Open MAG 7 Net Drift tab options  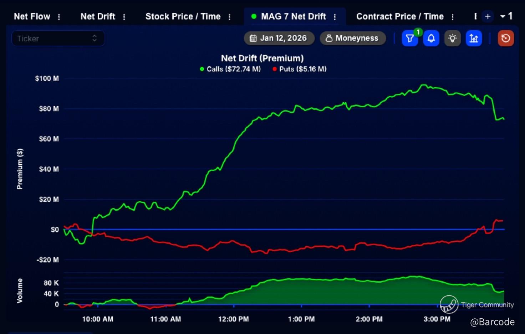pyautogui.click(x=335, y=17)
